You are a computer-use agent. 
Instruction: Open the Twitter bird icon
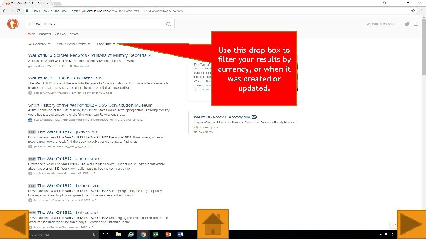point(407,24)
